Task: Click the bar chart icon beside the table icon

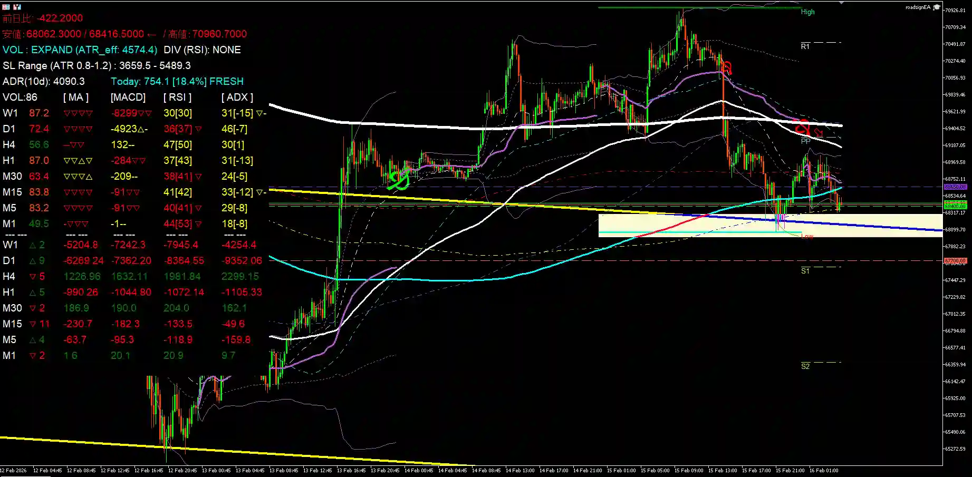Action: tap(17, 7)
